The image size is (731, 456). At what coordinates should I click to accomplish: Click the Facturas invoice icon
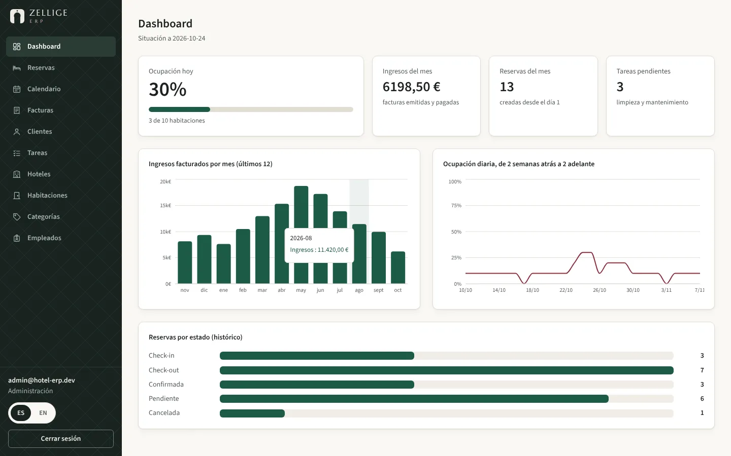pos(17,110)
